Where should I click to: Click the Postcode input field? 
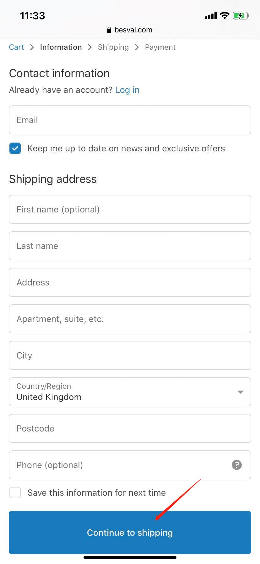click(x=130, y=428)
